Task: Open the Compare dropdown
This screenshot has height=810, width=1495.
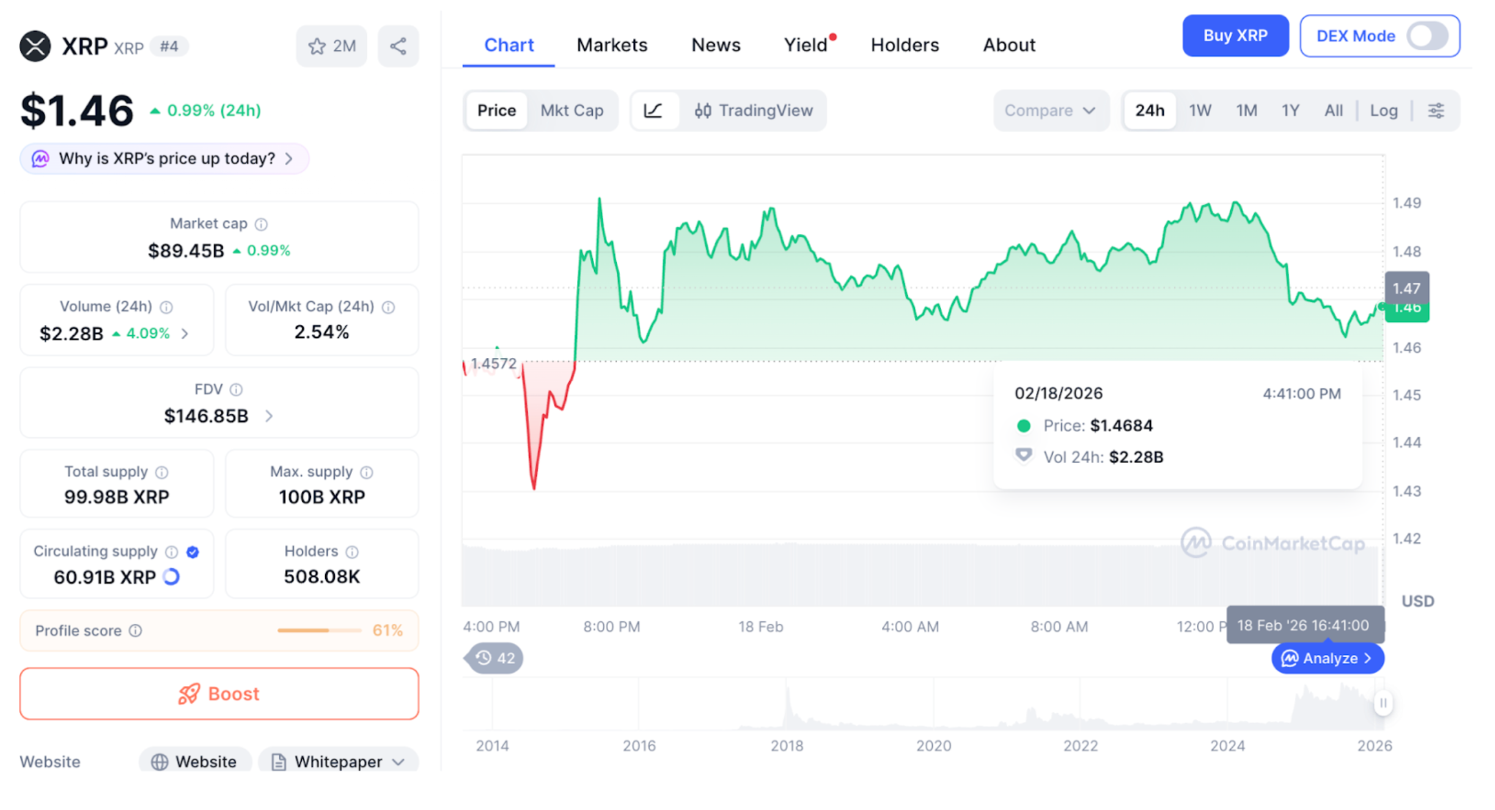Action: (1051, 111)
